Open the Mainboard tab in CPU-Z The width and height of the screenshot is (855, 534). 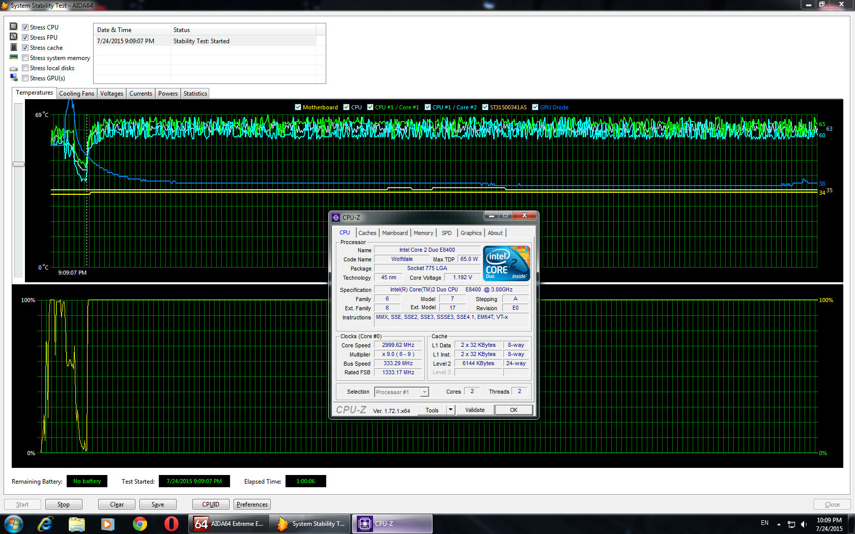[395, 233]
